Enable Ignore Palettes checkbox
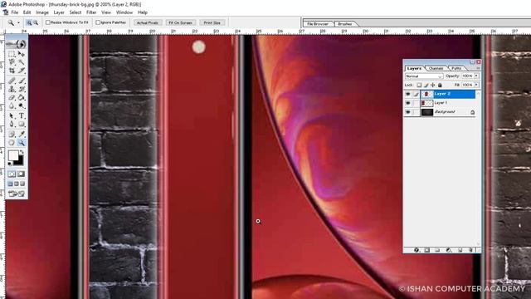This screenshot has height=299, width=531. tap(98, 22)
